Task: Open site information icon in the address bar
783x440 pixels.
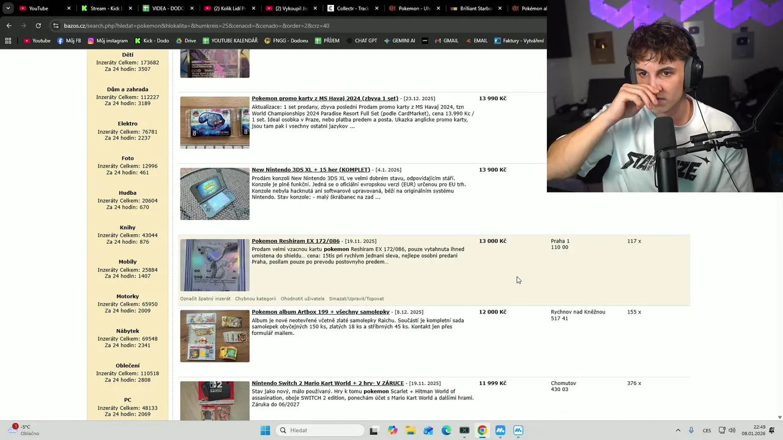Action: coord(56,26)
